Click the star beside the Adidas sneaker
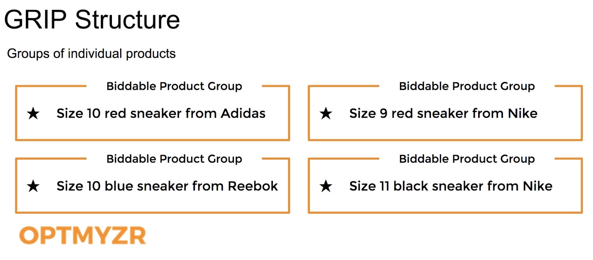The image size is (593, 260). point(33,113)
